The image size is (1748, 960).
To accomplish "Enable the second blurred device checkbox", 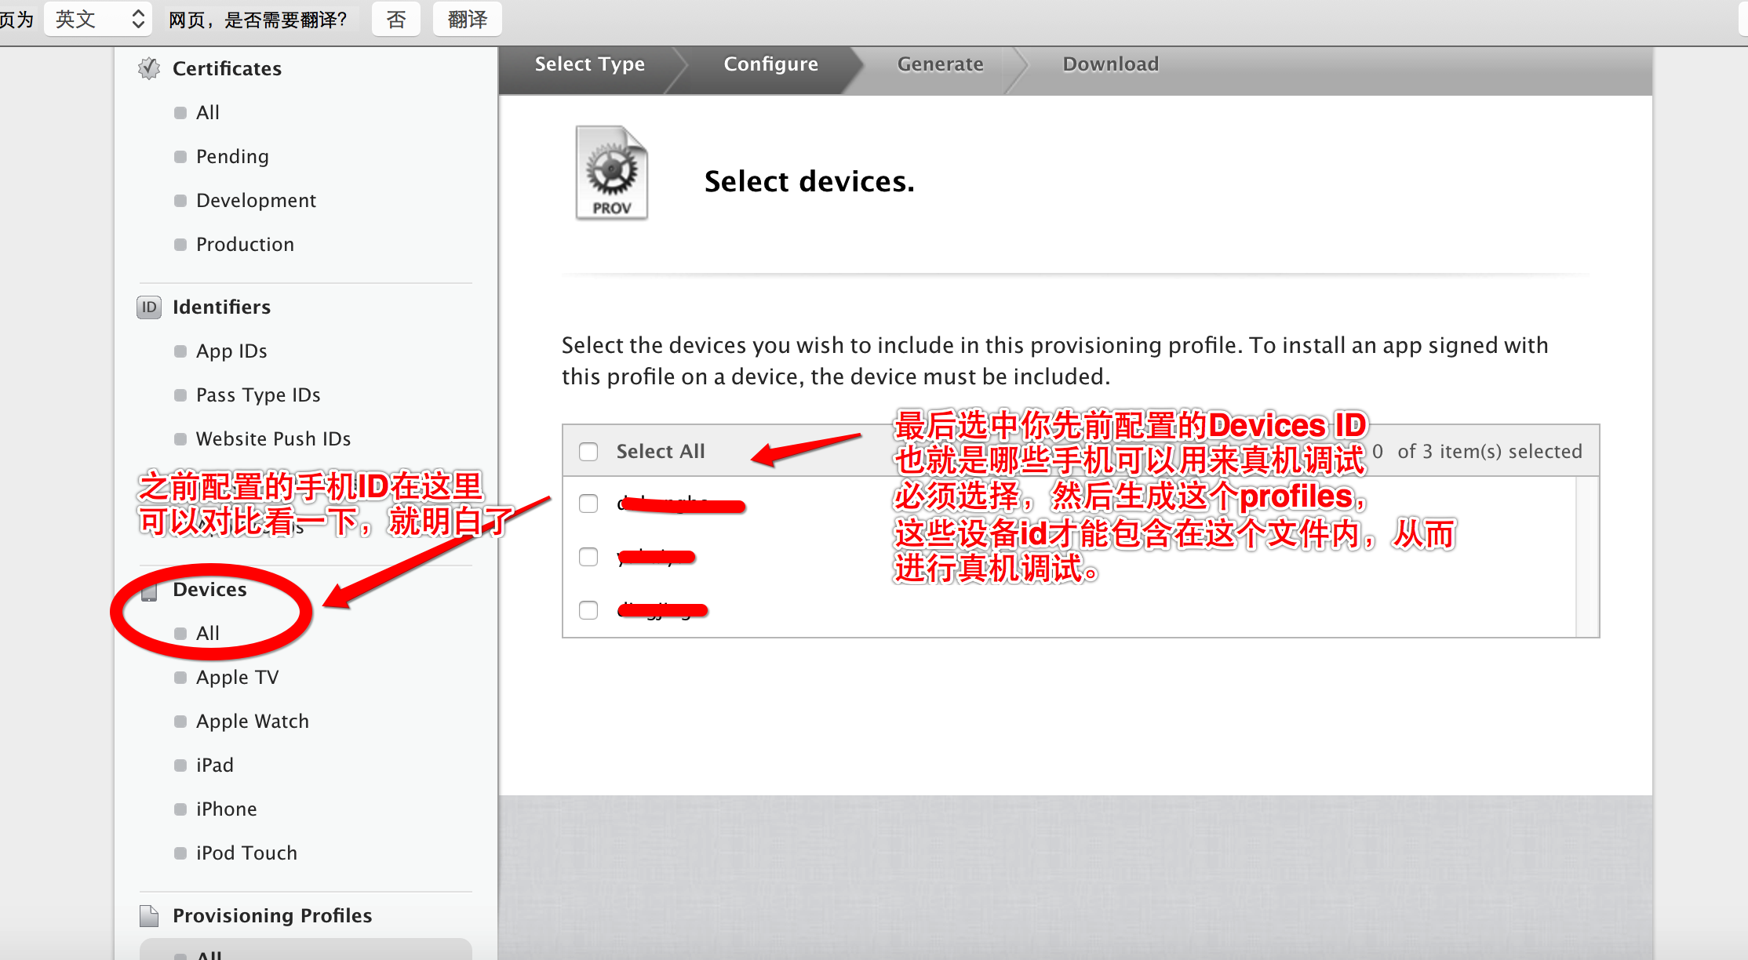I will (588, 555).
